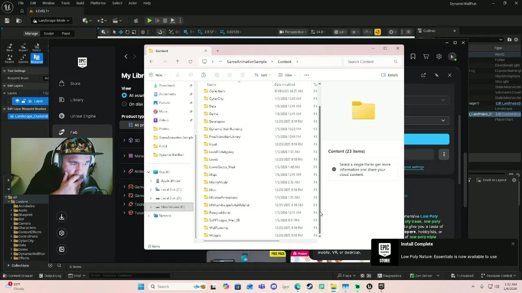Screen dimensions: 522x293
Task: Open Windows Start button on taskbar
Action: [x=141, y=286]
